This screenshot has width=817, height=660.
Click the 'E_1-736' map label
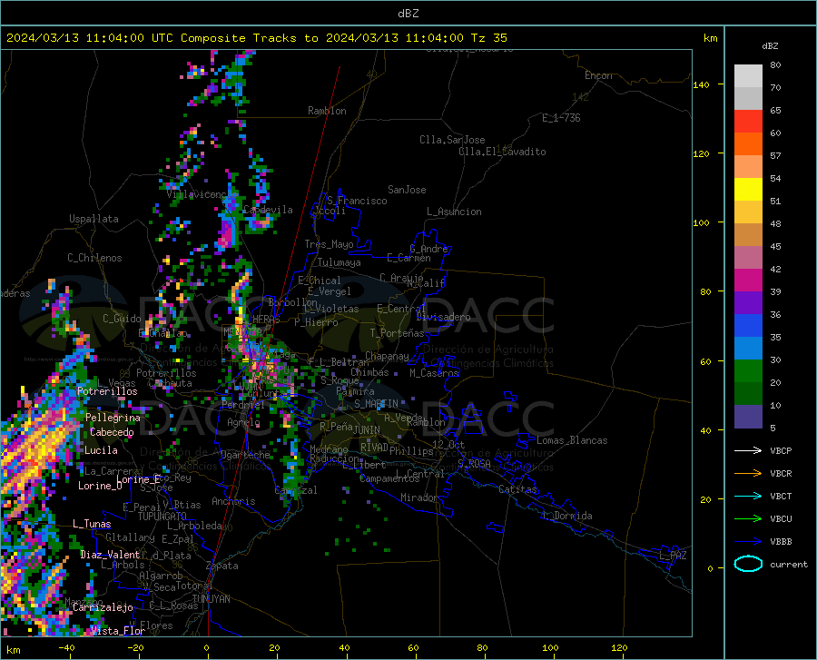pos(561,118)
